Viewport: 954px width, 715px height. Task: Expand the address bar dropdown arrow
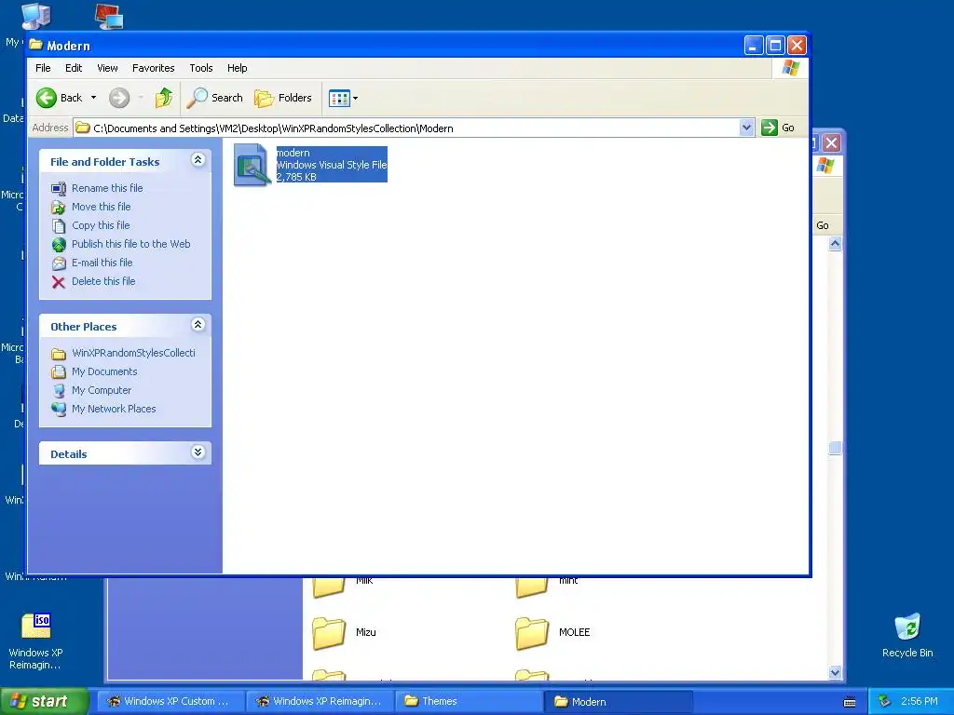[746, 128]
